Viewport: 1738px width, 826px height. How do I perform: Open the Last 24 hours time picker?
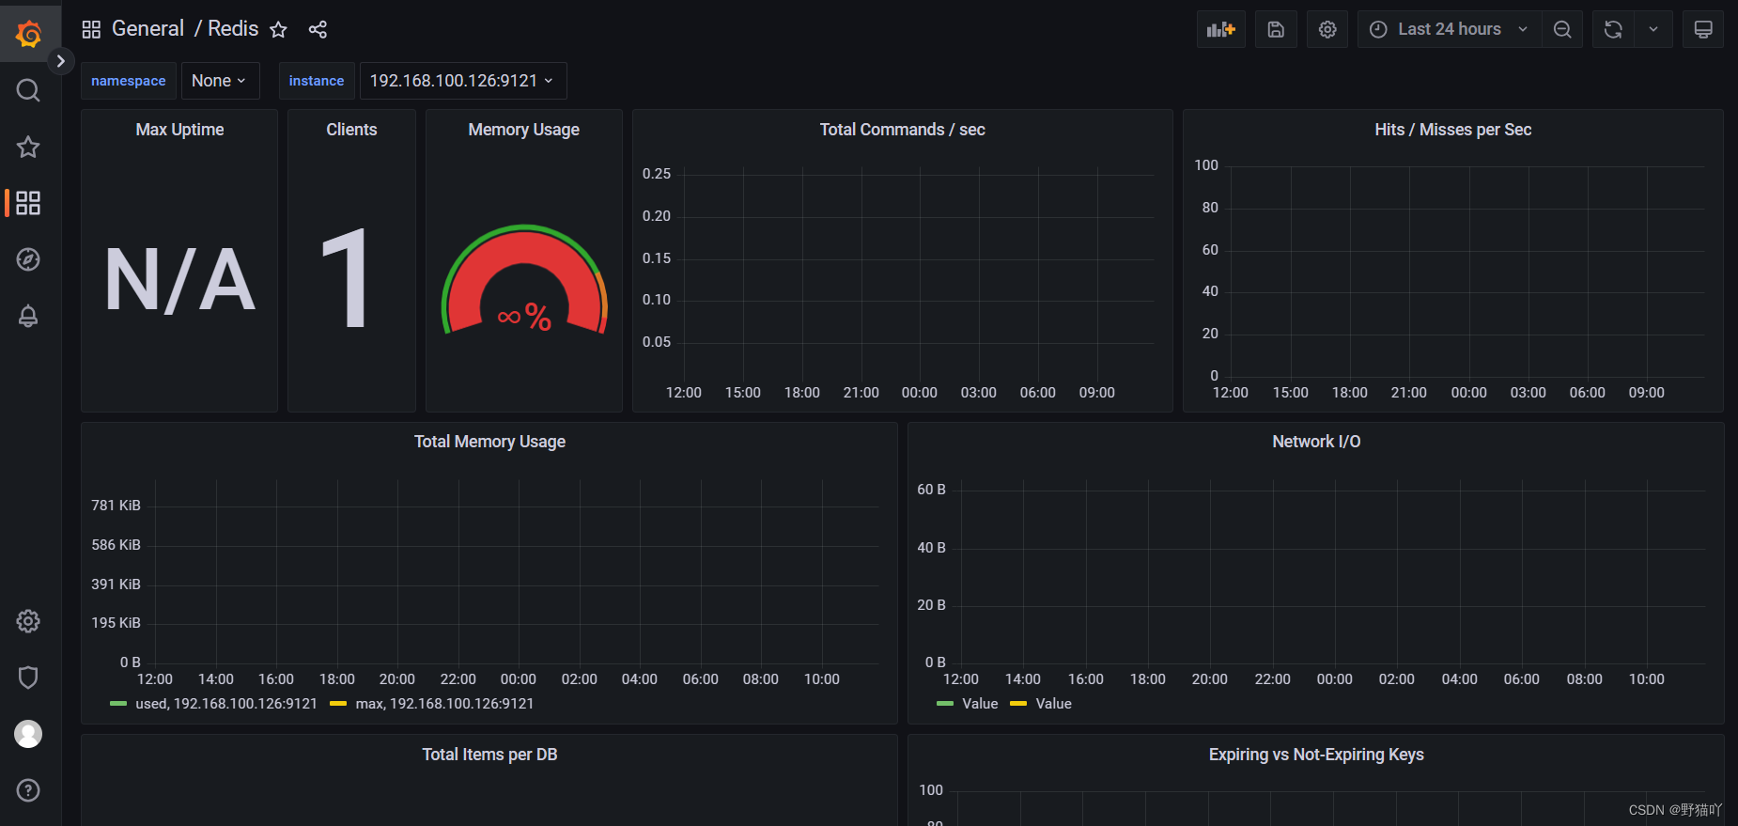(1449, 29)
